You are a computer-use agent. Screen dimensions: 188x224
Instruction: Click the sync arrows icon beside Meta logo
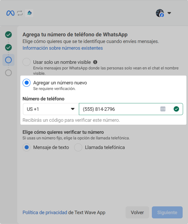(20, 13)
